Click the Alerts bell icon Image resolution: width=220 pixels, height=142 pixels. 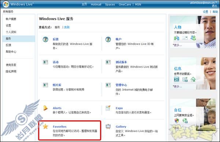tap(45, 108)
